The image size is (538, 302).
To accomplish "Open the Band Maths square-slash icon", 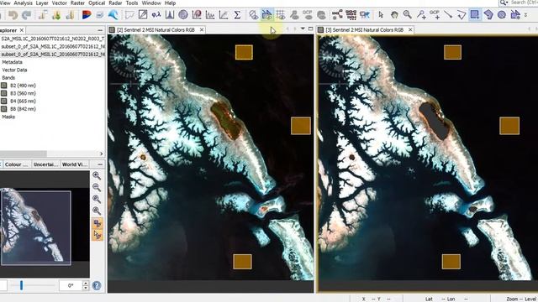I will (143, 15).
